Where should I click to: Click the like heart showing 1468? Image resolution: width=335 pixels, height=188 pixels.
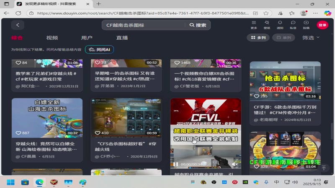point(177,63)
